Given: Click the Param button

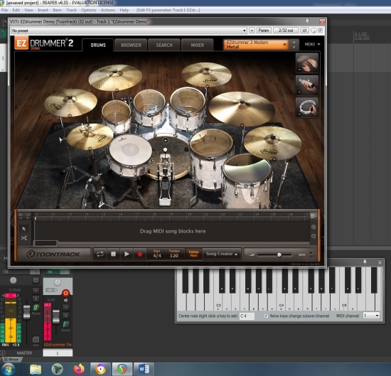Looking at the screenshot, I should 264,31.
